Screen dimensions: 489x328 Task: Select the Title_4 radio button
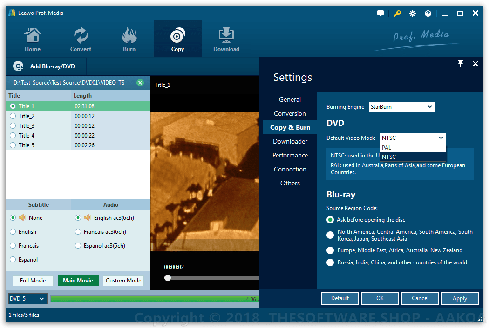coord(13,135)
